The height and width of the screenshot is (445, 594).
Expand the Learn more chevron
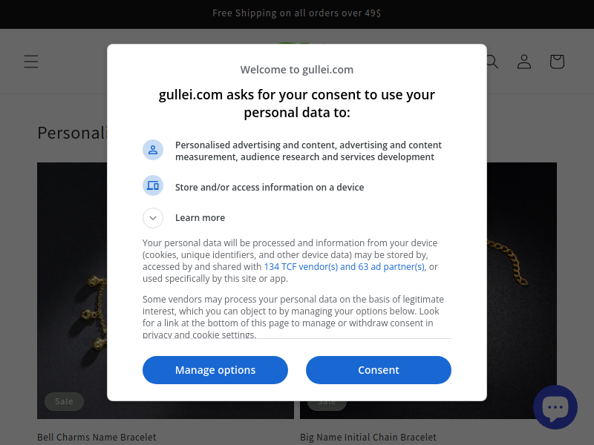coord(153,218)
